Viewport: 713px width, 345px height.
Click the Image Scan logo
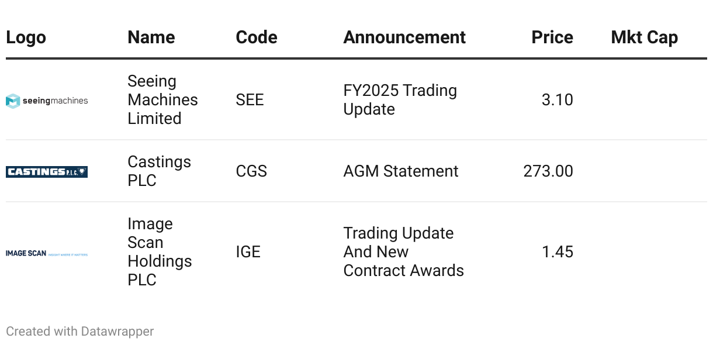coord(47,253)
